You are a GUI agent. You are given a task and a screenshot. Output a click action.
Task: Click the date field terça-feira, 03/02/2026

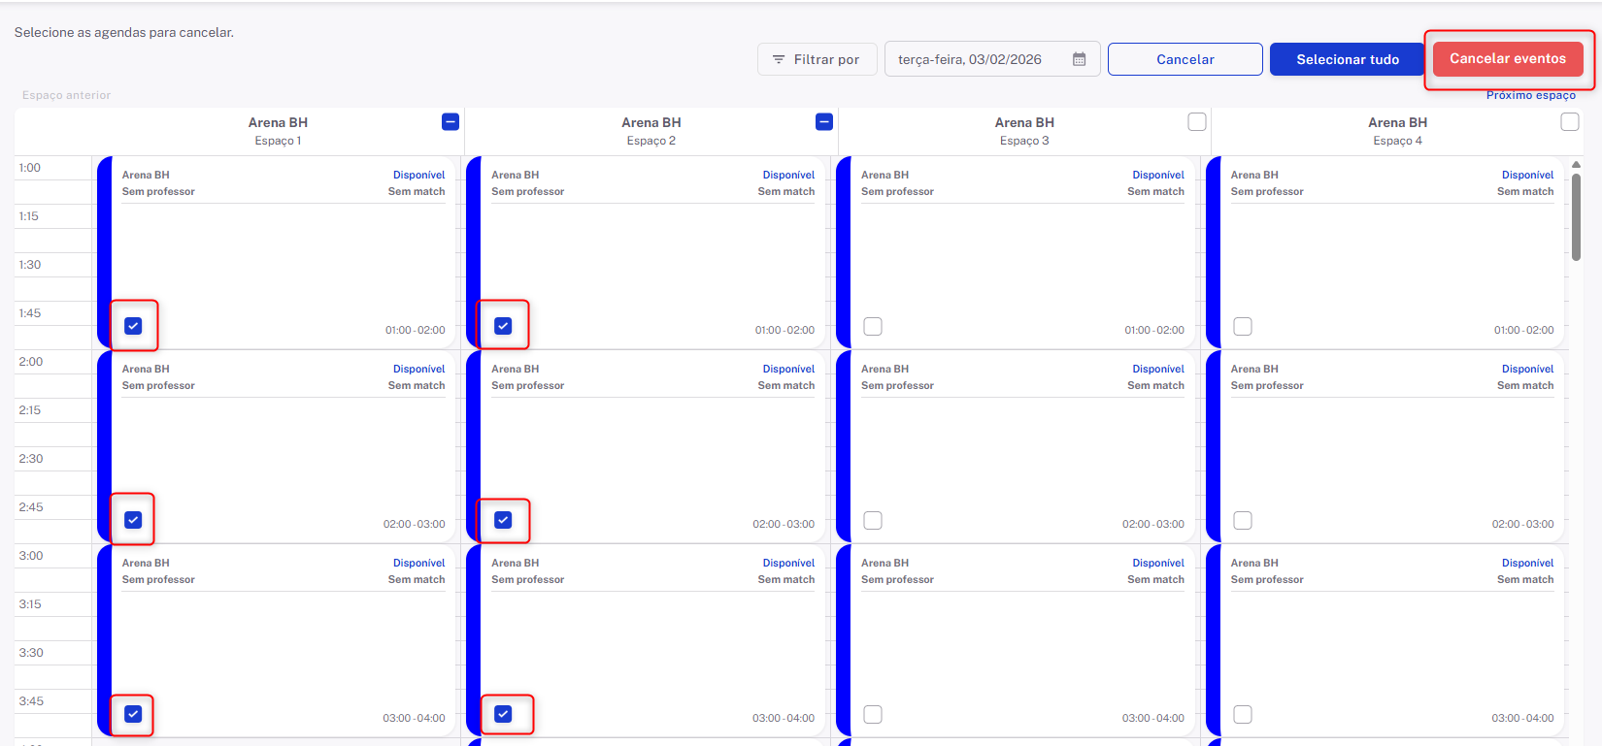(971, 59)
